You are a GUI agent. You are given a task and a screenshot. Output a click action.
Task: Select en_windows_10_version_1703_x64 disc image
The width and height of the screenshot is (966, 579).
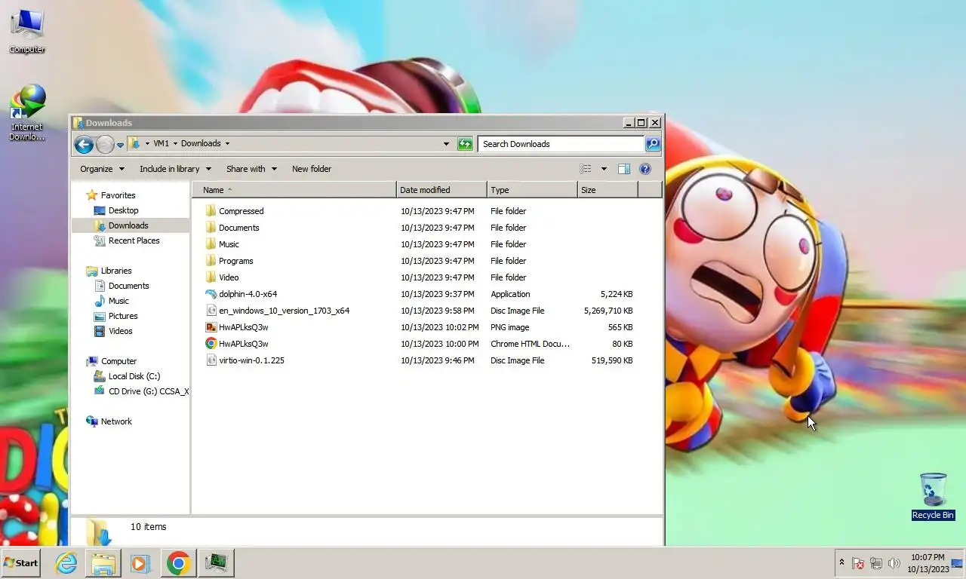(x=284, y=311)
